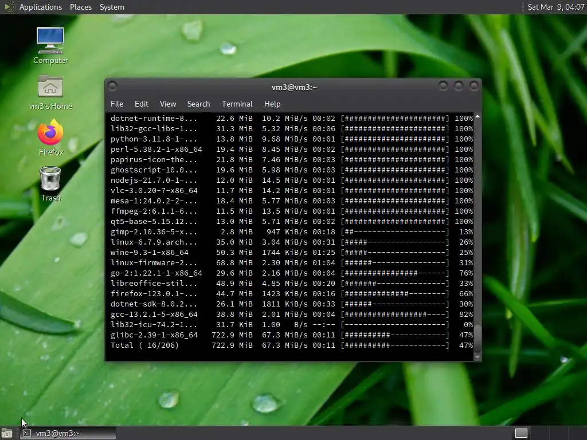Viewport: 587px width, 440px height.
Task: Open vm3's Home folder icon
Action: [x=50, y=92]
